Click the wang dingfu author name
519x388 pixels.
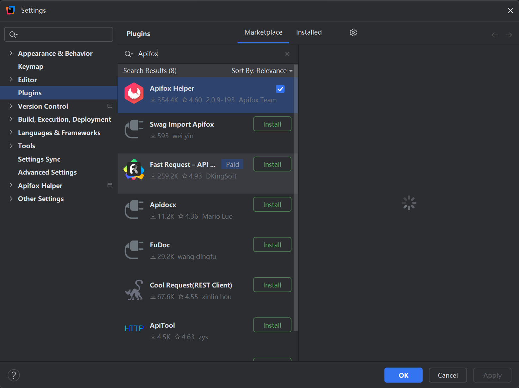pyautogui.click(x=197, y=256)
